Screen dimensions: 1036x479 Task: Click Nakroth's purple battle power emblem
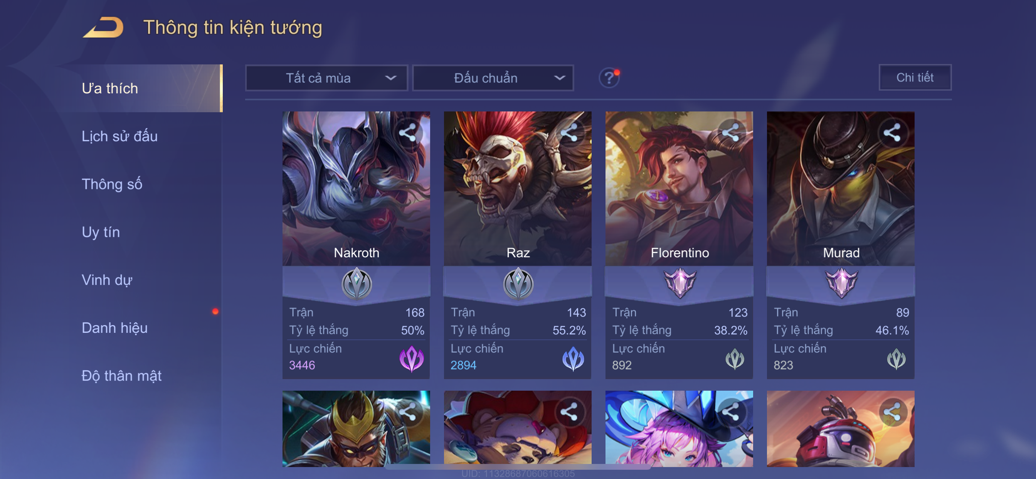(x=411, y=358)
